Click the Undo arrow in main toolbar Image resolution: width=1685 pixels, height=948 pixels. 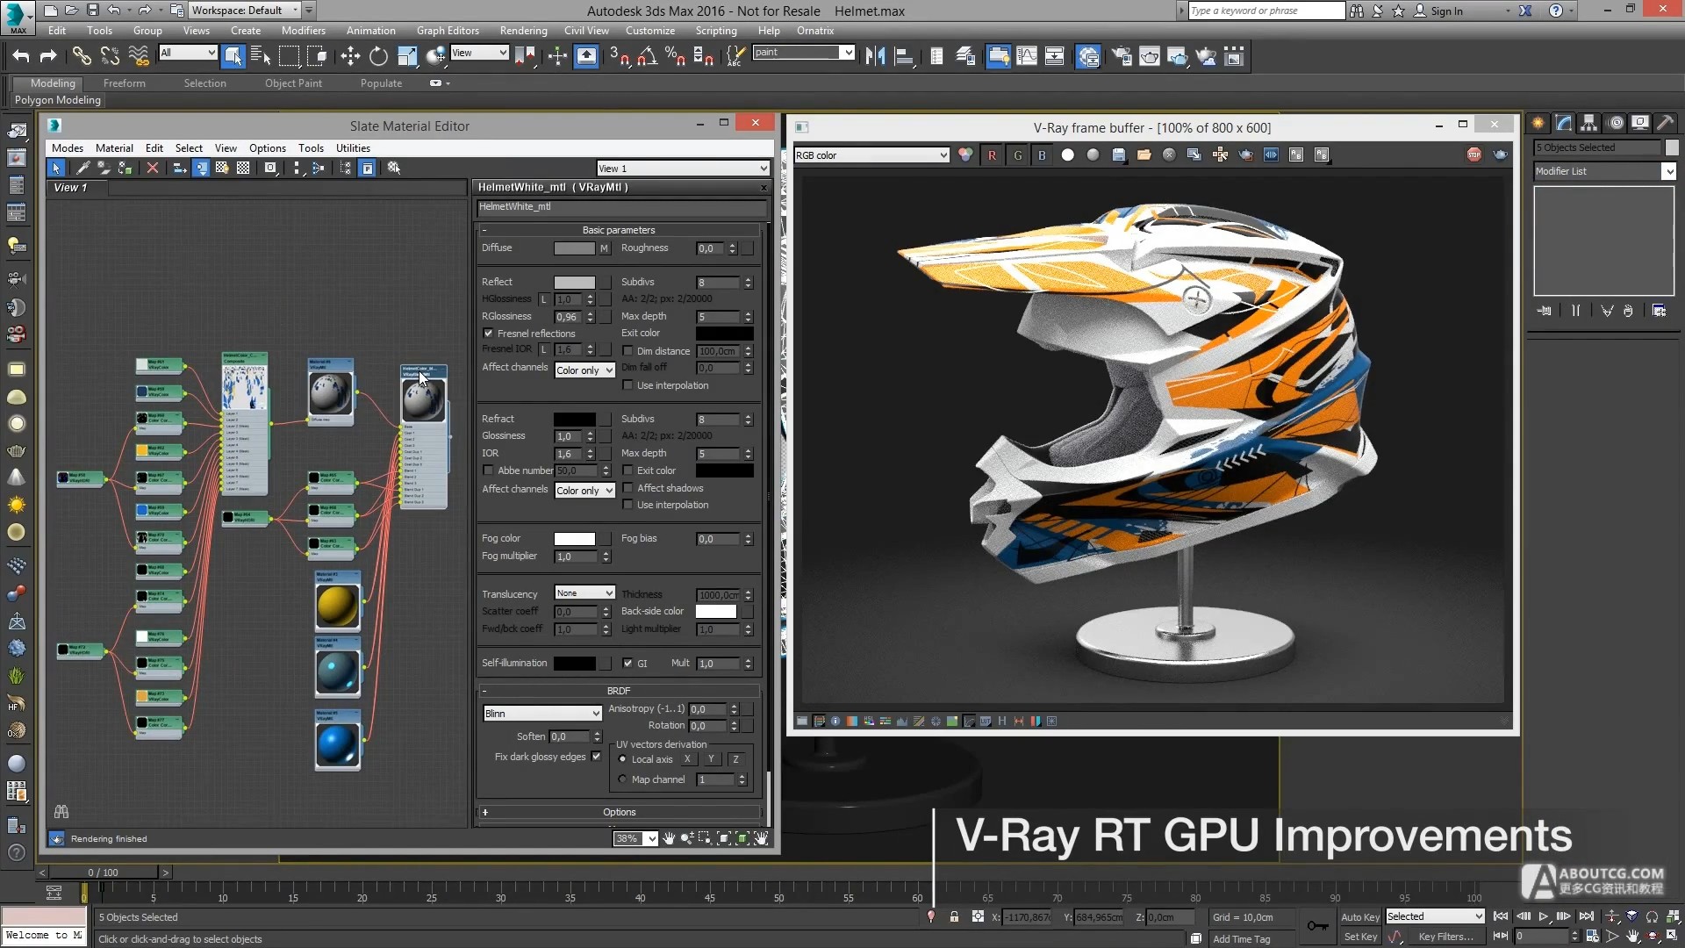tap(21, 56)
